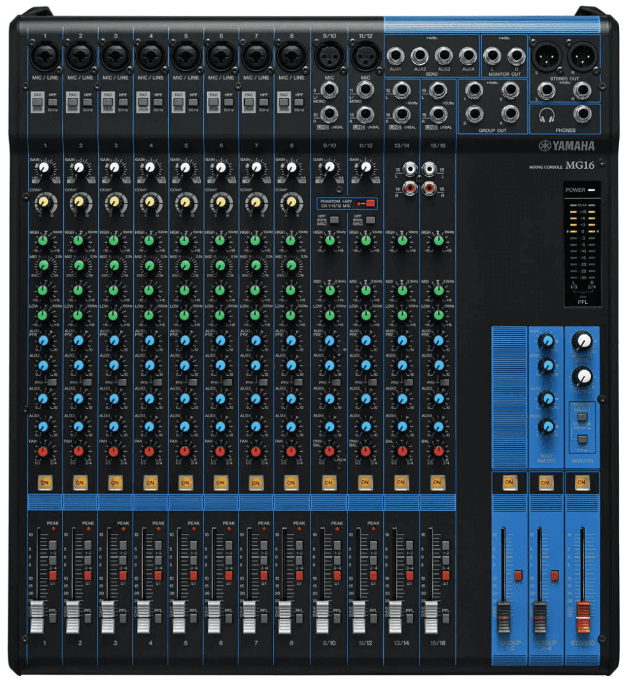Image resolution: width=626 pixels, height=688 pixels.
Task: Toggle the HPF 80Hz switch on channel 5
Action: click(x=194, y=102)
